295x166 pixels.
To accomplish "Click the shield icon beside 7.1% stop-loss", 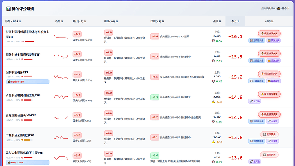I will pos(213,61).
